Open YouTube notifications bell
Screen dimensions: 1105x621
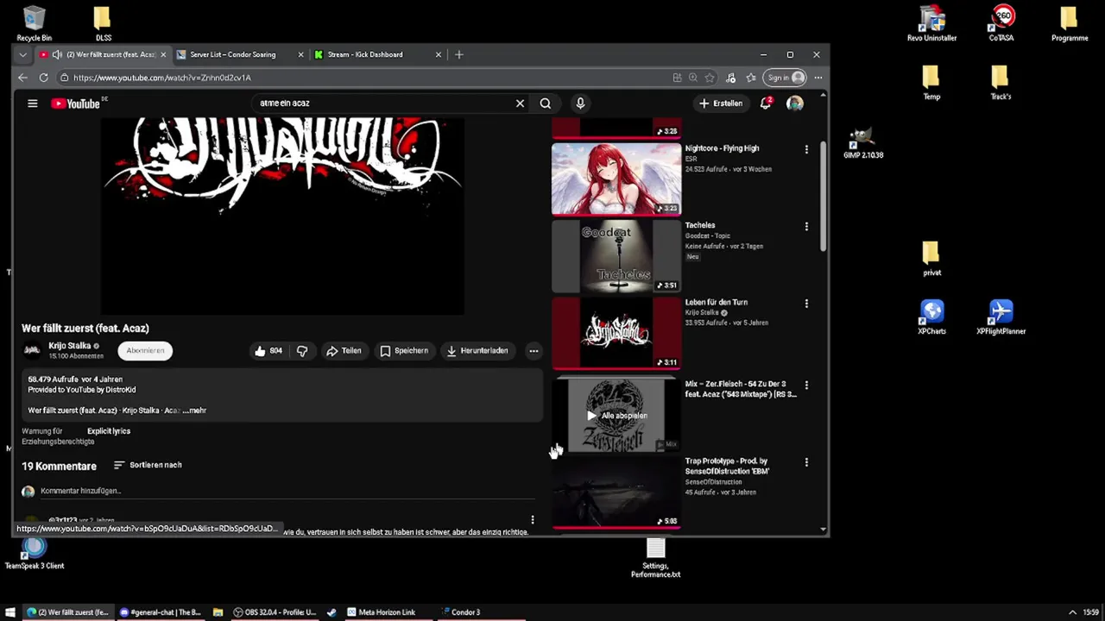coord(766,103)
